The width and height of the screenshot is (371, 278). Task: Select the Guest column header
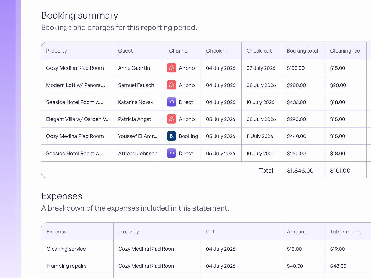[125, 51]
